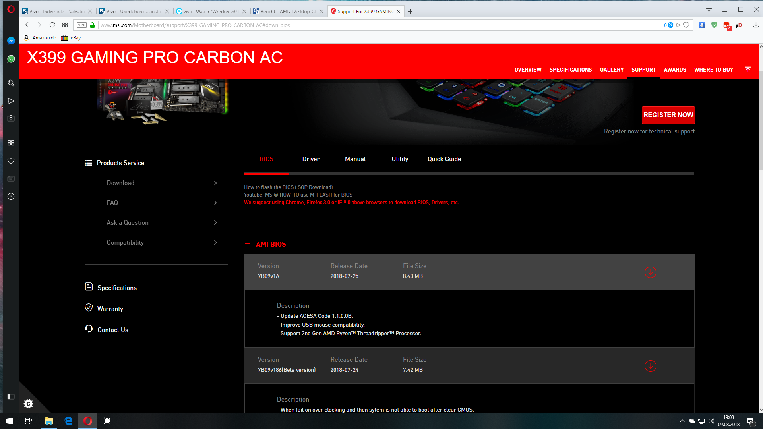Open Messenger in Opera sidebar

coord(11,41)
